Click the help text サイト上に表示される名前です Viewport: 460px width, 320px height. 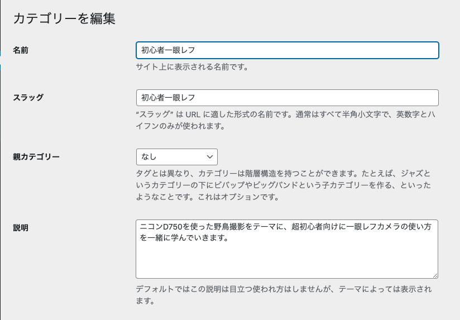[x=192, y=67]
